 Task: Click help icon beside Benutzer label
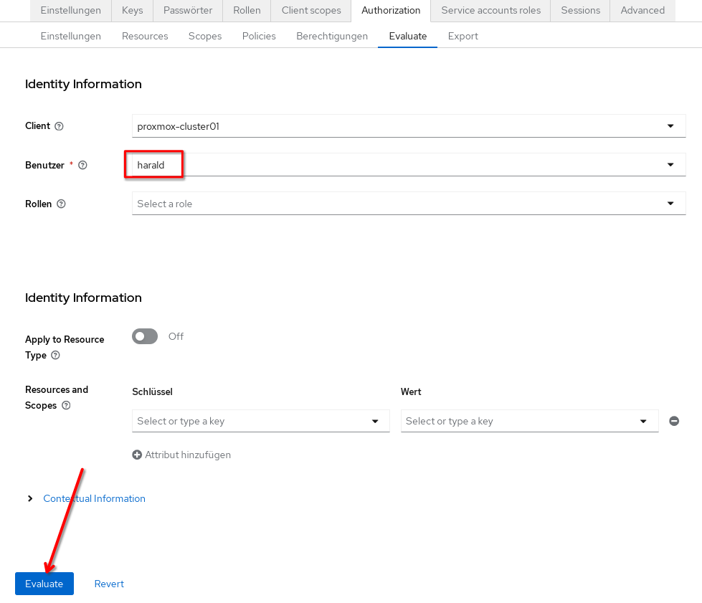pyautogui.click(x=82, y=165)
